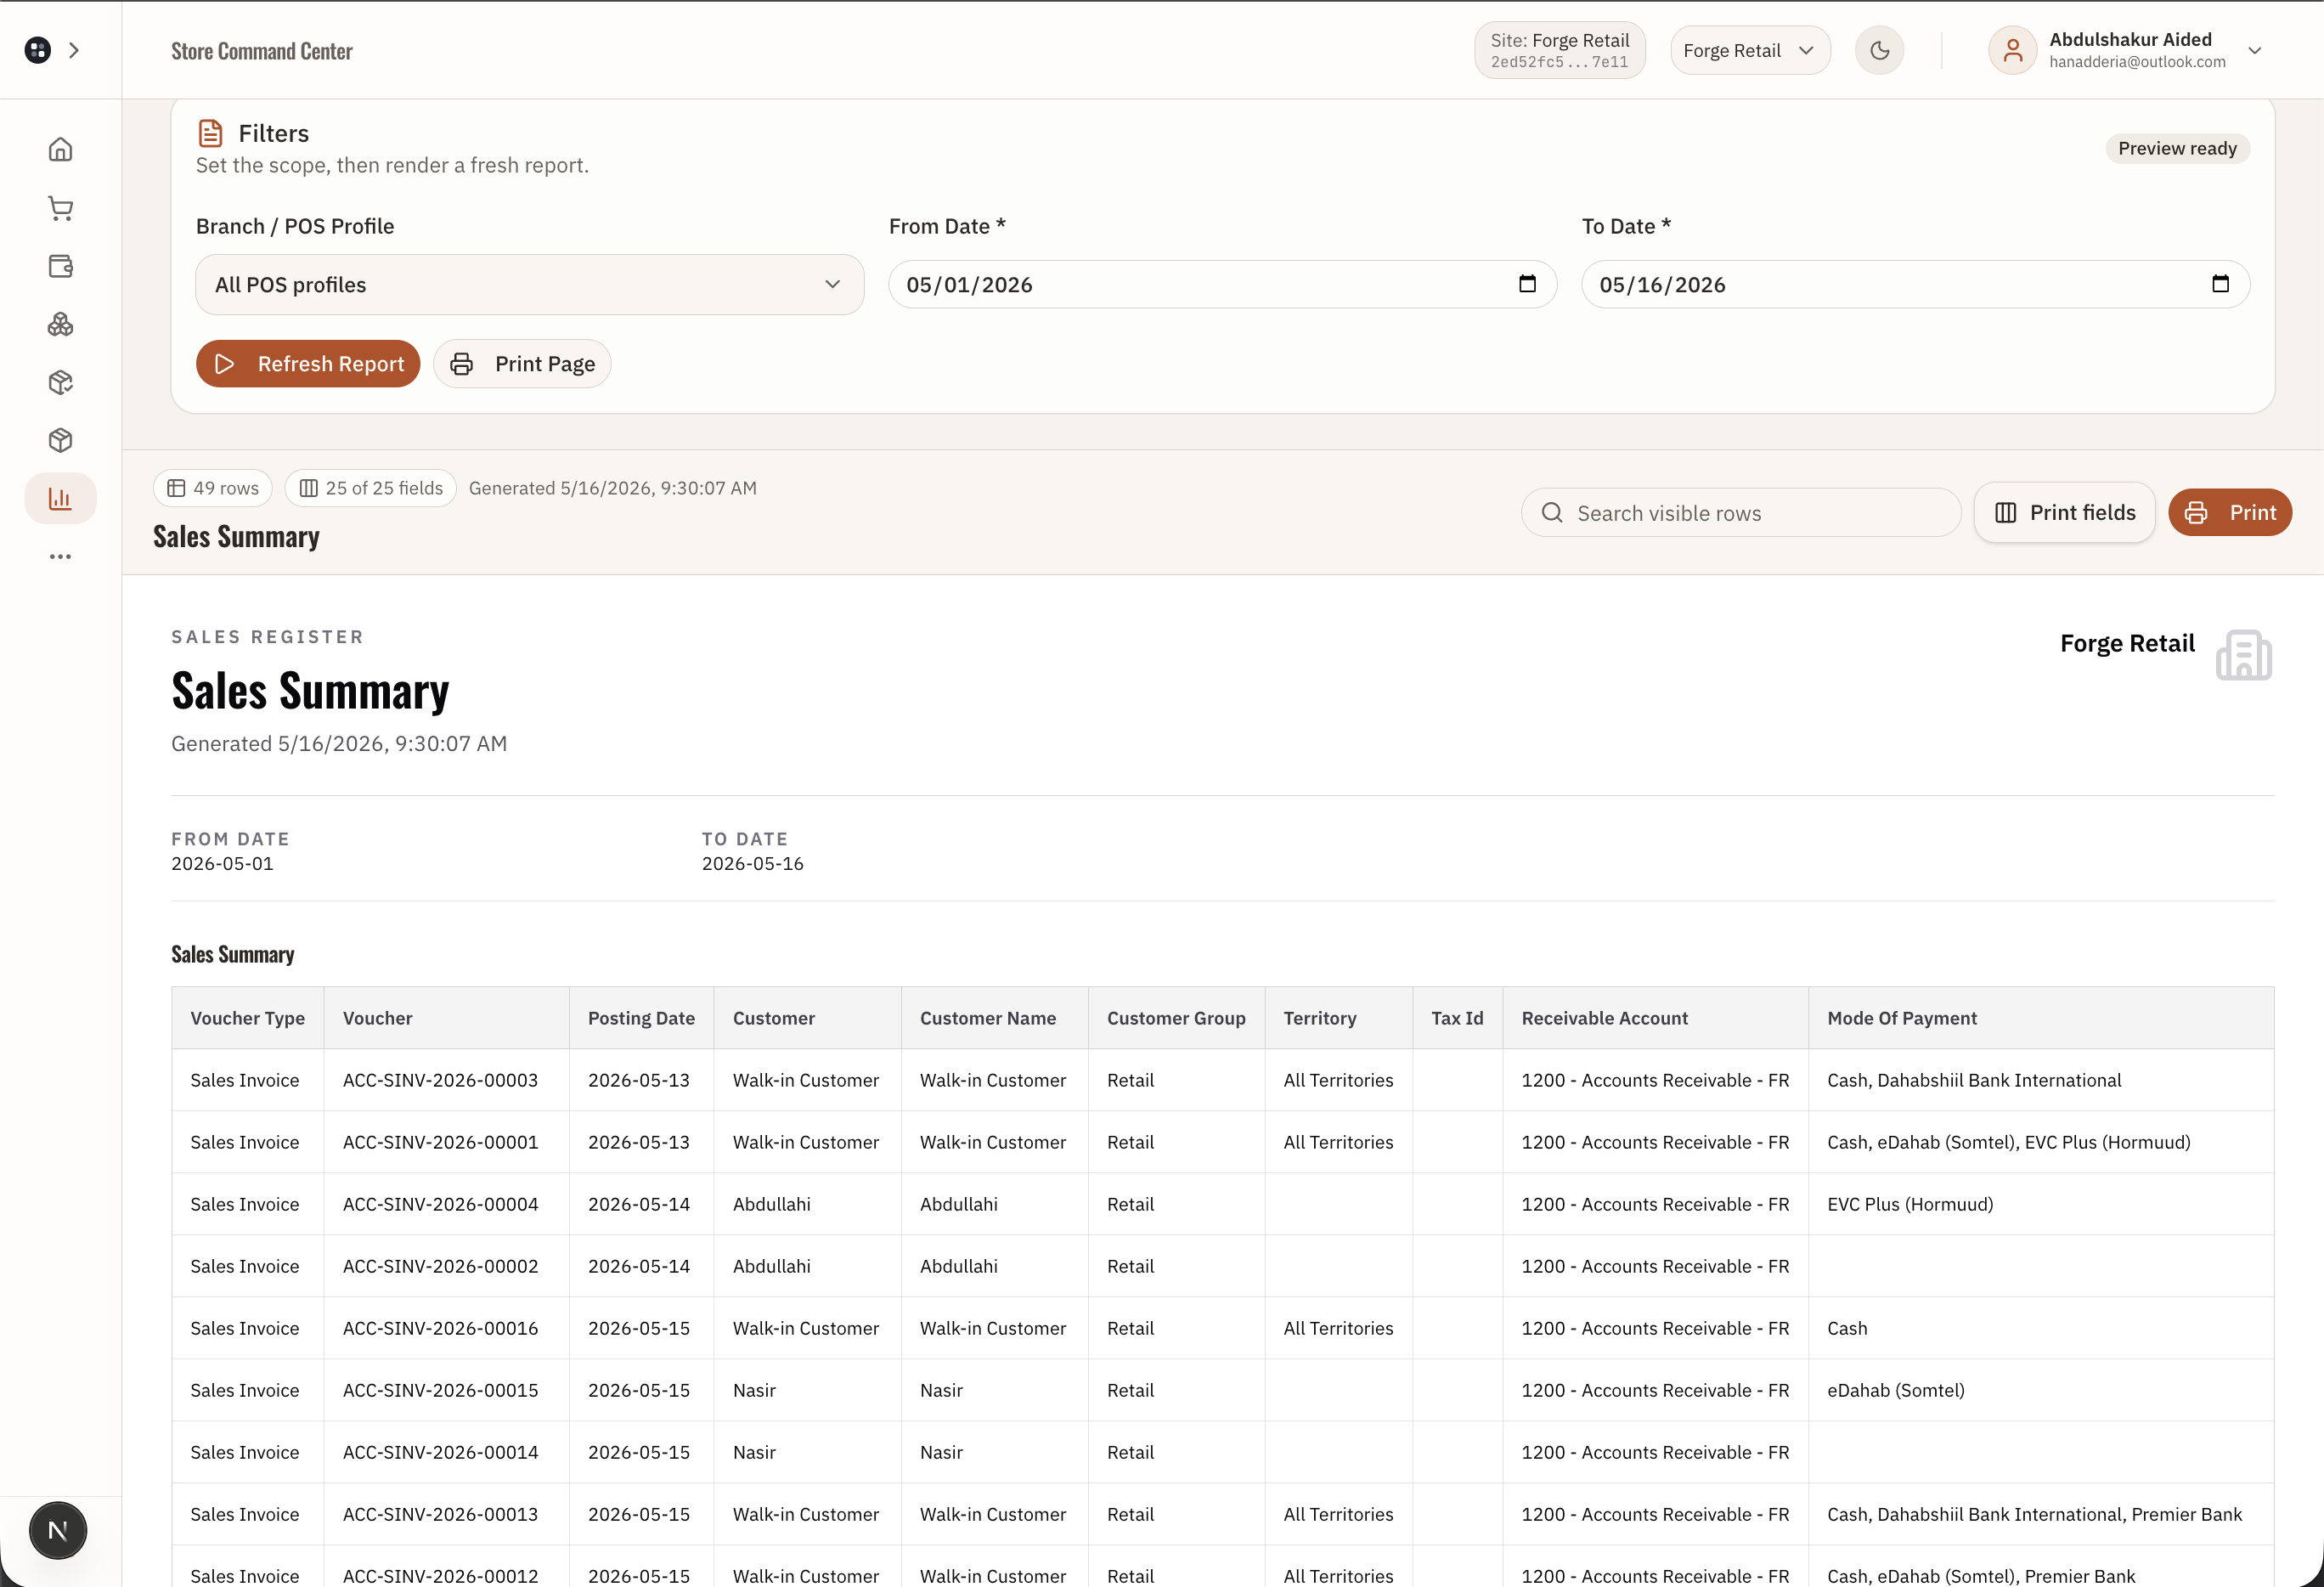Open the bar chart reports sidebar icon
The height and width of the screenshot is (1587, 2324).
click(x=60, y=498)
